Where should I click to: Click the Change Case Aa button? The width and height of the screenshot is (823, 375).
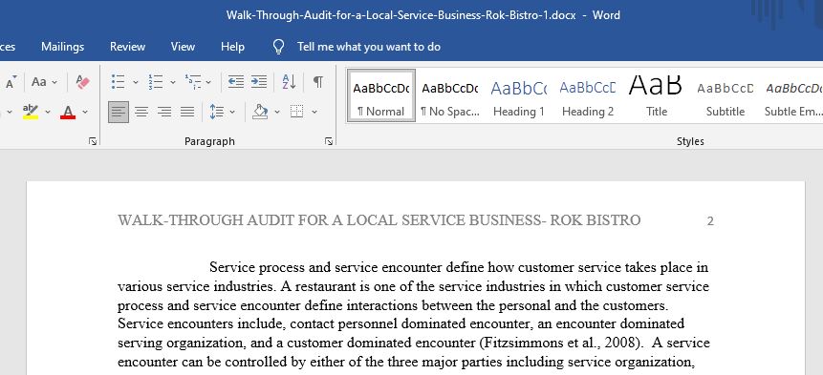[x=39, y=82]
